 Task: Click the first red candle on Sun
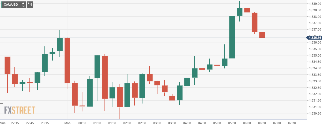pyautogui.click(x=7, y=65)
